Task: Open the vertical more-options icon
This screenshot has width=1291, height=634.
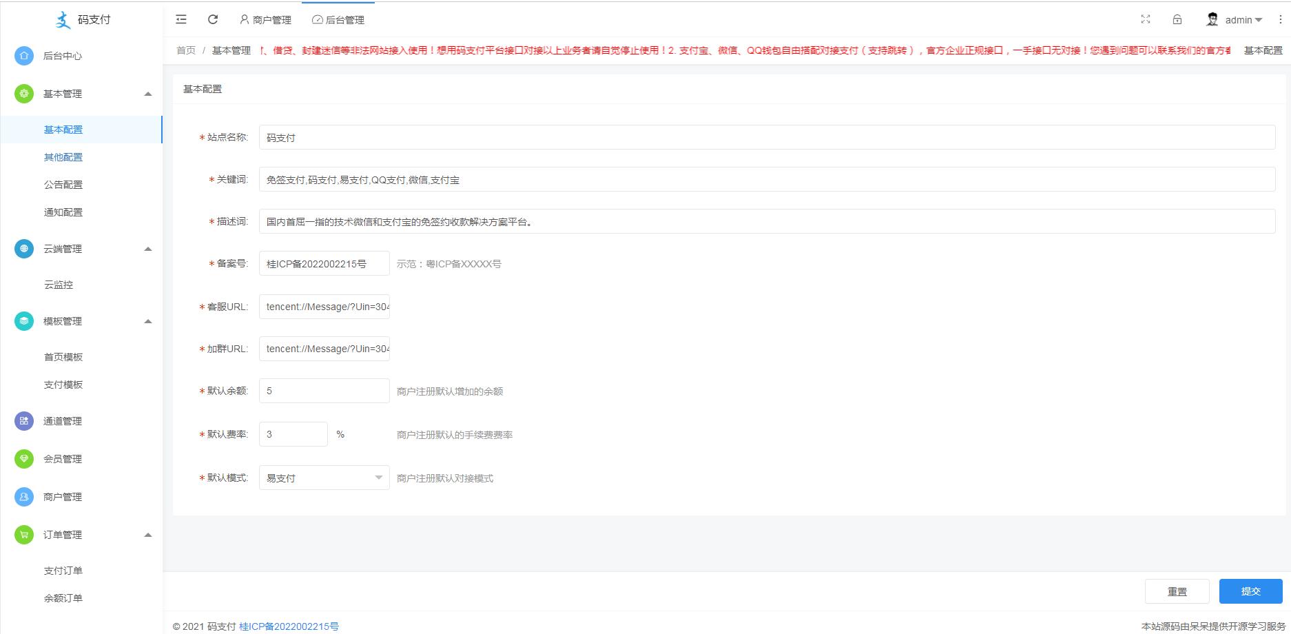Action: 1281,19
